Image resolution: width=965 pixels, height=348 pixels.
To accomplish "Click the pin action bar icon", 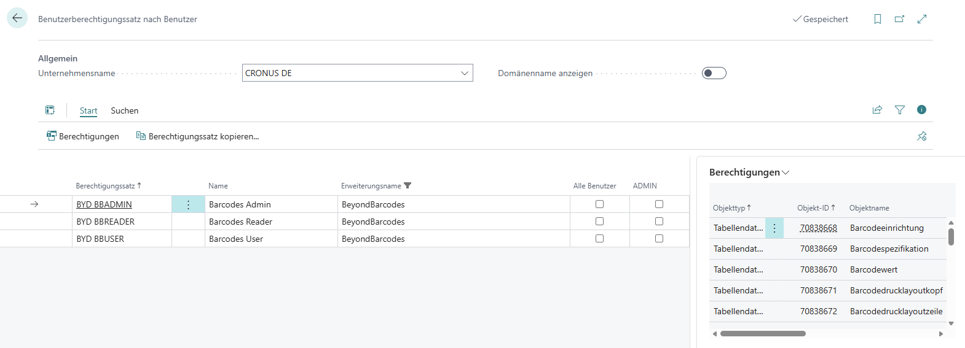I will click(921, 136).
